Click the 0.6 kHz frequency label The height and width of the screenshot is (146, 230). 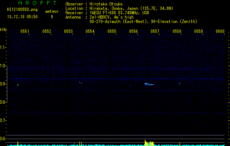(x=3, y=139)
